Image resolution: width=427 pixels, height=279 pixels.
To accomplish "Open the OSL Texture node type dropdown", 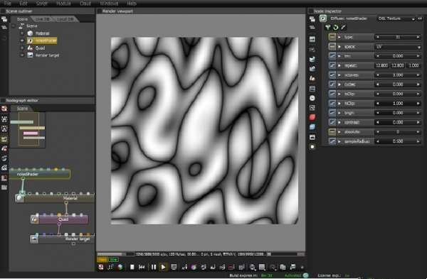I will (396, 18).
